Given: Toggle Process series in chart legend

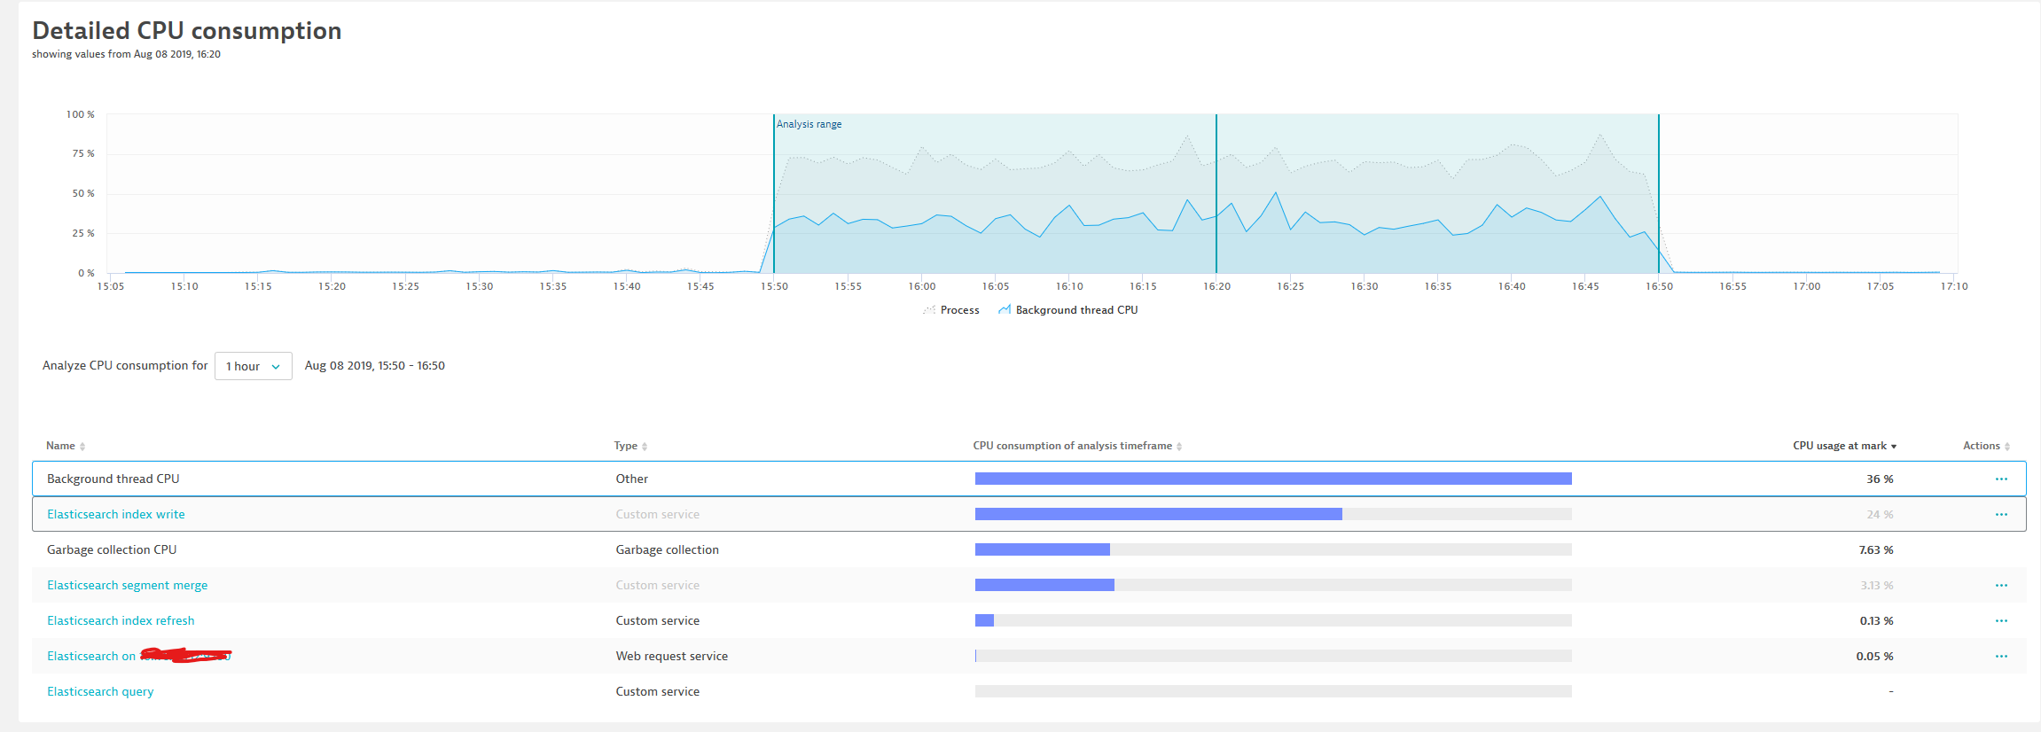Looking at the screenshot, I should pyautogui.click(x=951, y=310).
